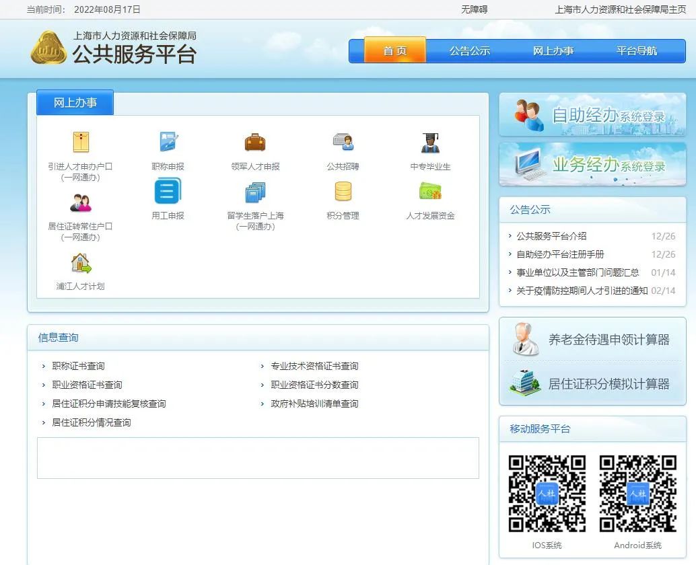696x565 pixels.
Task: Click the building icon for 居住证积分 calculator
Action: pyautogui.click(x=524, y=383)
